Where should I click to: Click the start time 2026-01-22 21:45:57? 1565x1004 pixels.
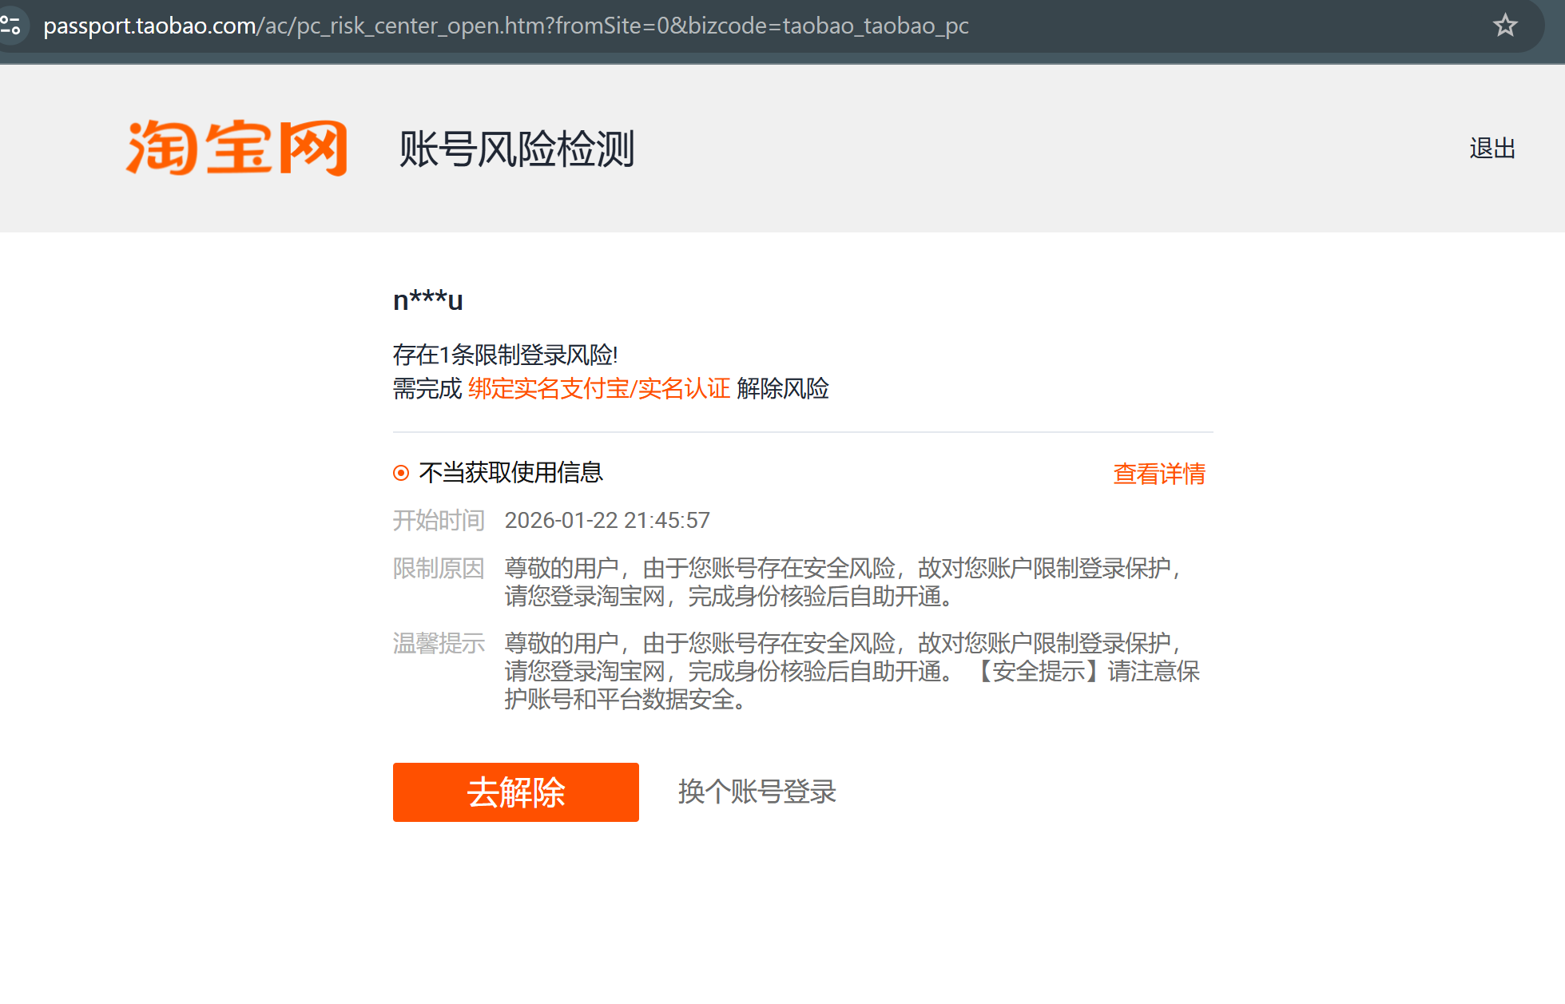tap(606, 521)
